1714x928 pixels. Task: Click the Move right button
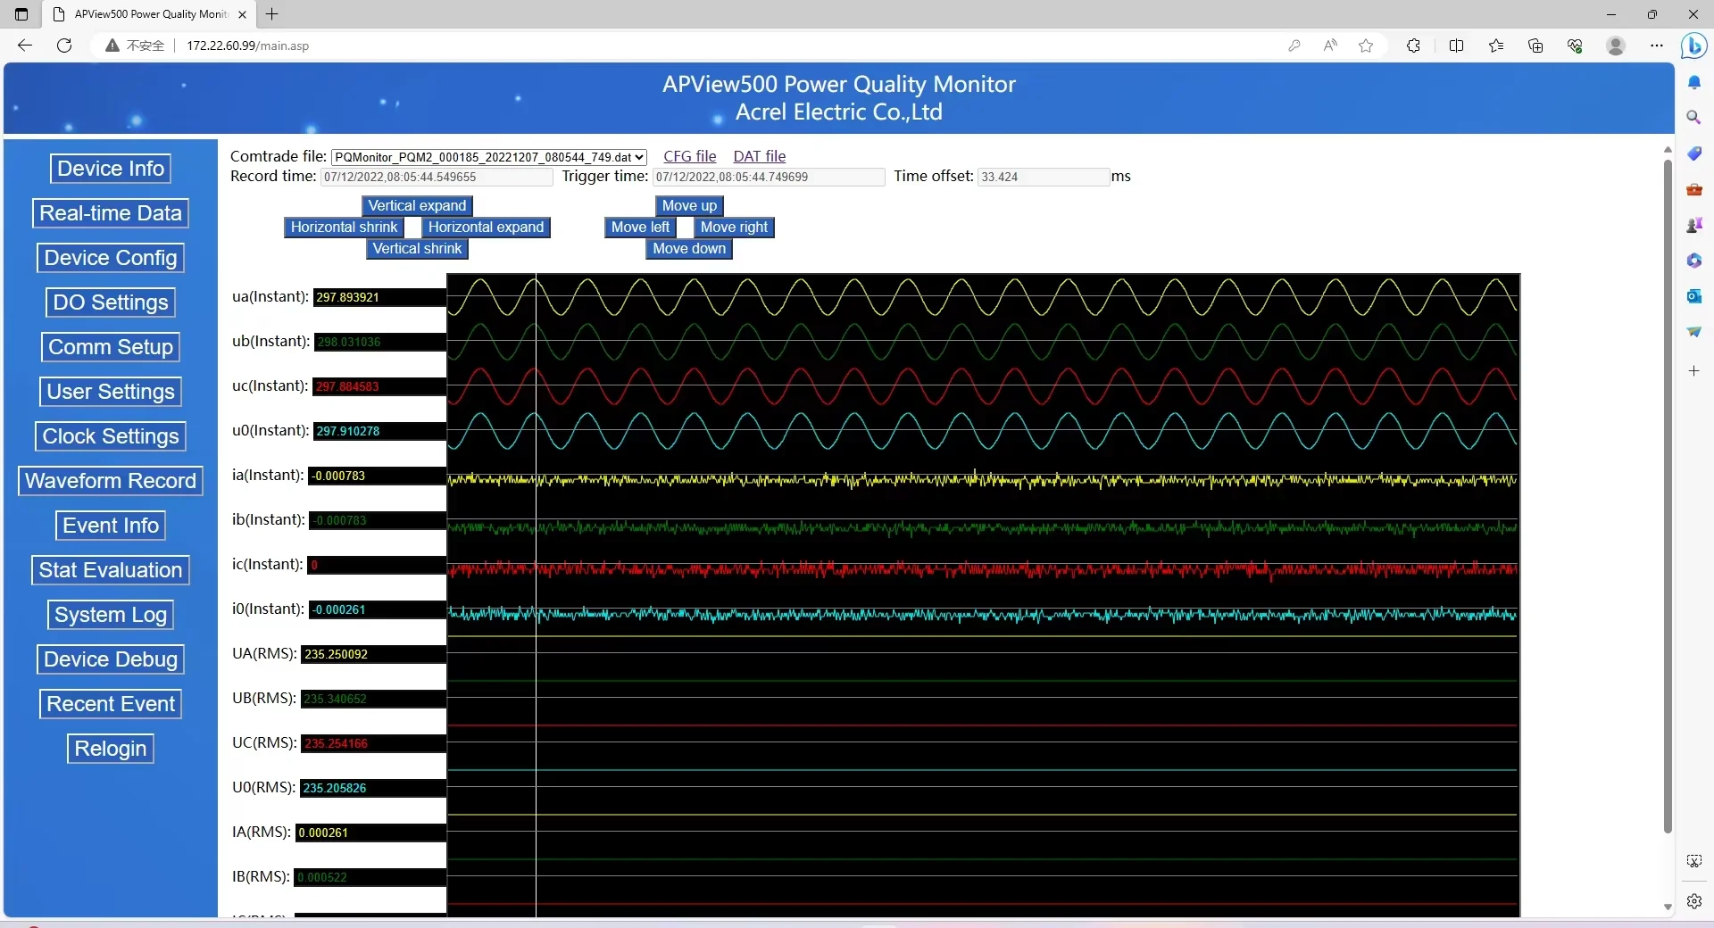click(x=733, y=228)
